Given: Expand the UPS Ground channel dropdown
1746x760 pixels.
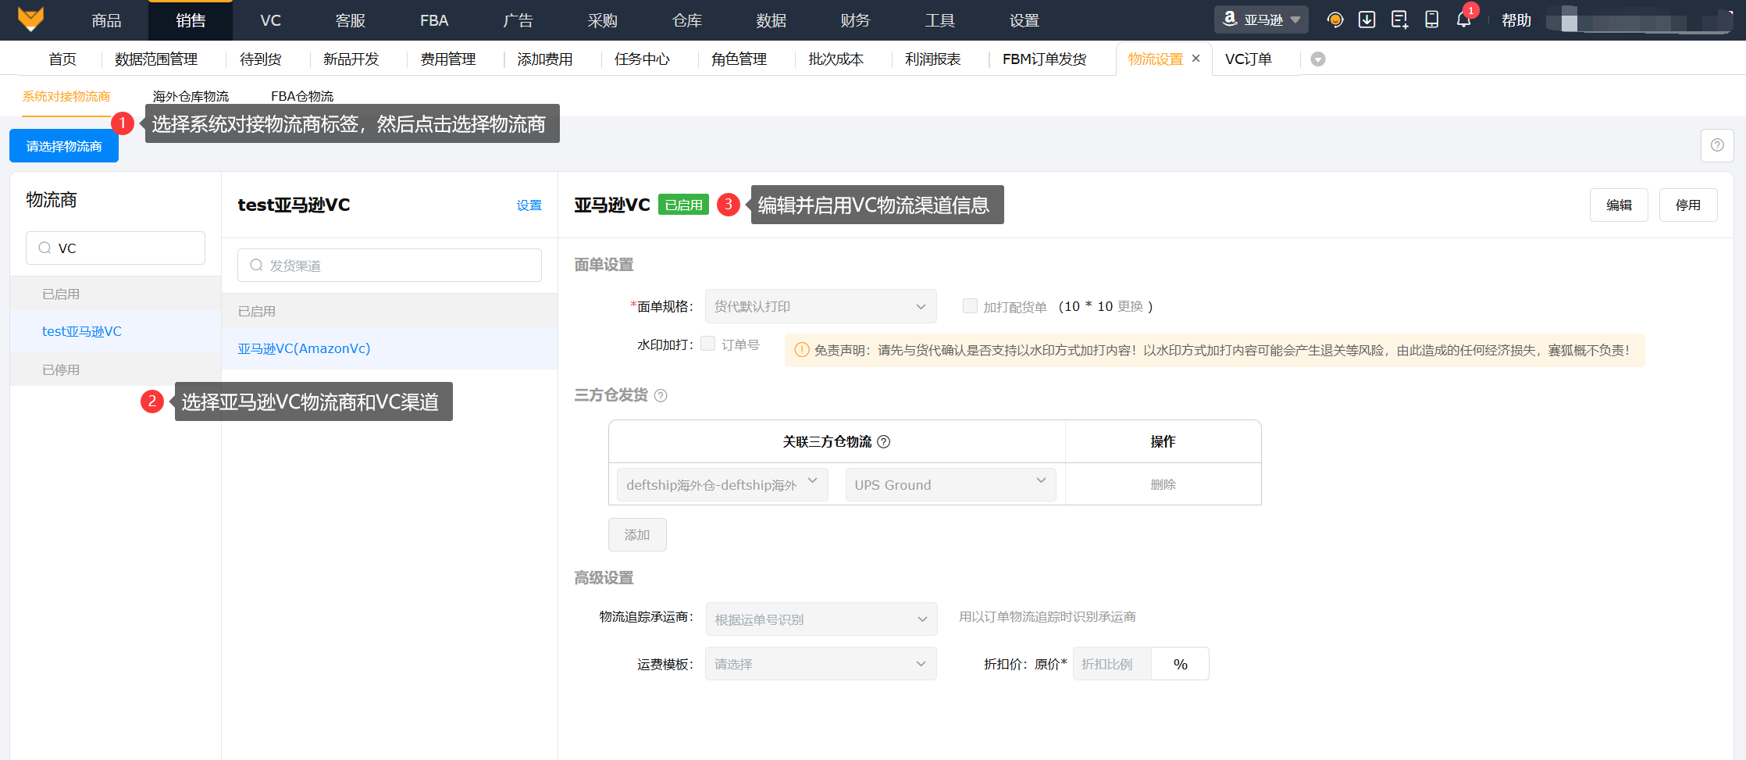Looking at the screenshot, I should (x=950, y=485).
